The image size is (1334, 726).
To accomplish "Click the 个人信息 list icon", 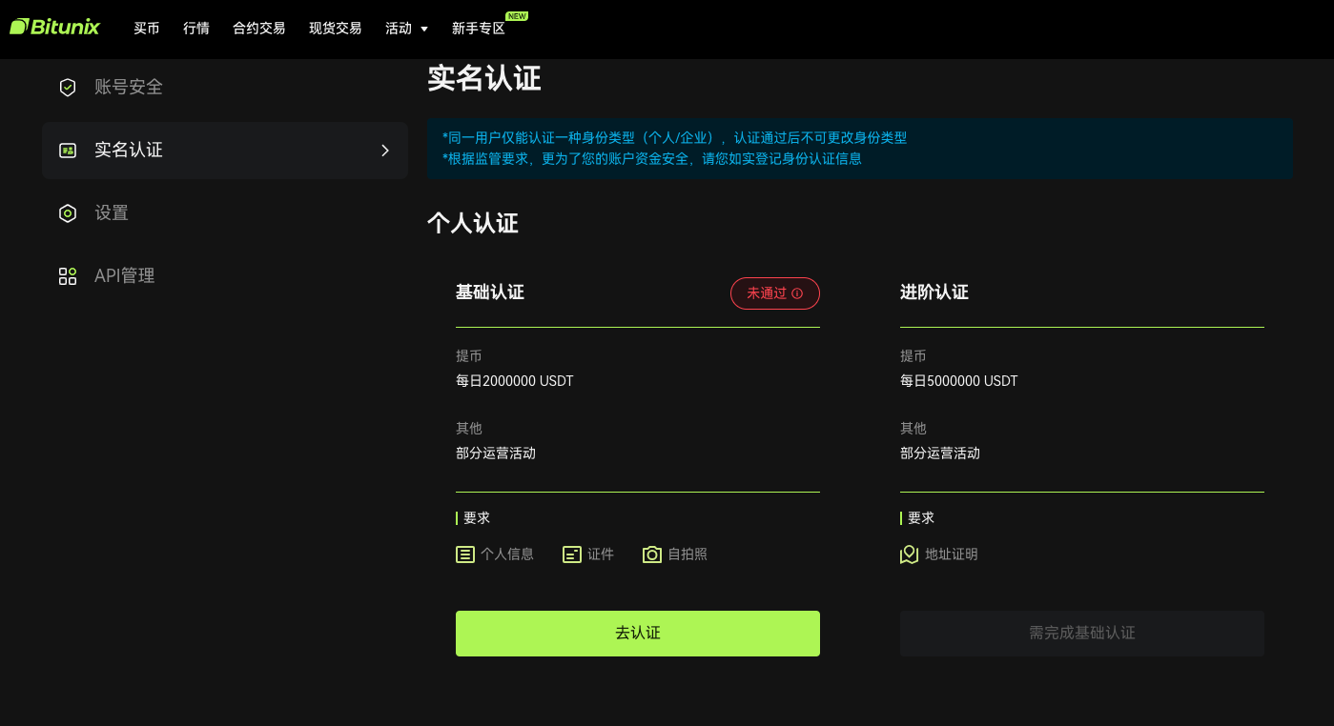I will coord(465,555).
